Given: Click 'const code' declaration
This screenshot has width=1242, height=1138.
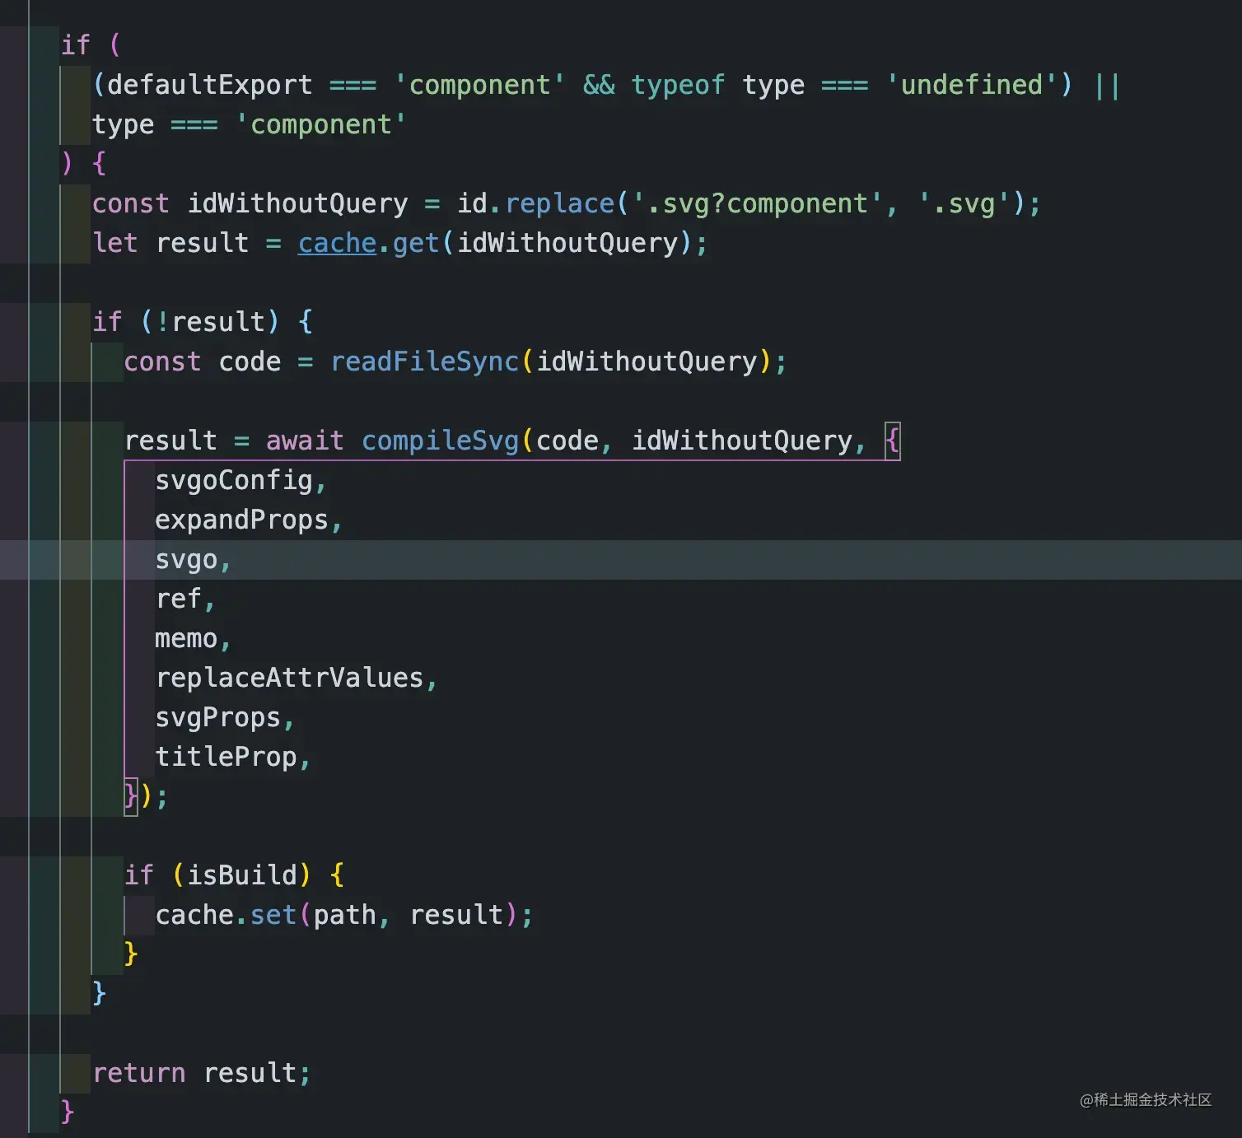Looking at the screenshot, I should (x=202, y=361).
